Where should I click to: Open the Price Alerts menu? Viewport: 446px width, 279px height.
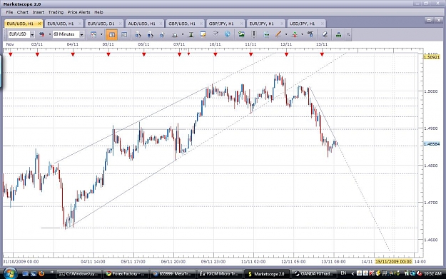coord(78,12)
